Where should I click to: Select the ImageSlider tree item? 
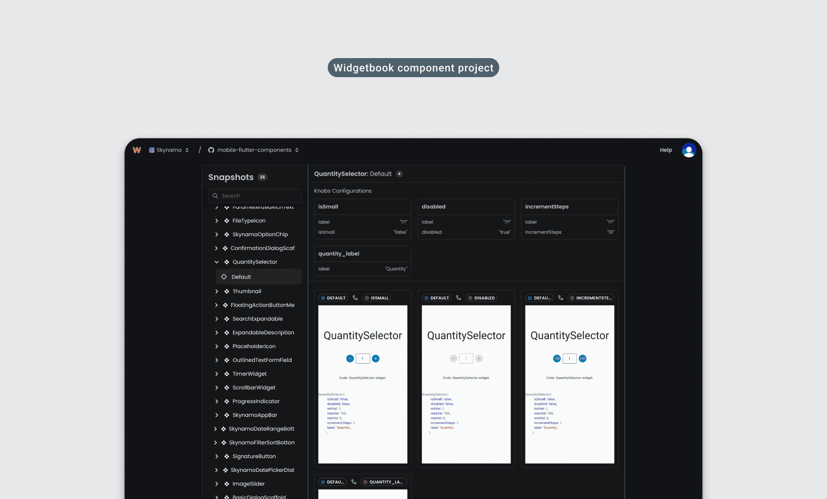click(248, 484)
